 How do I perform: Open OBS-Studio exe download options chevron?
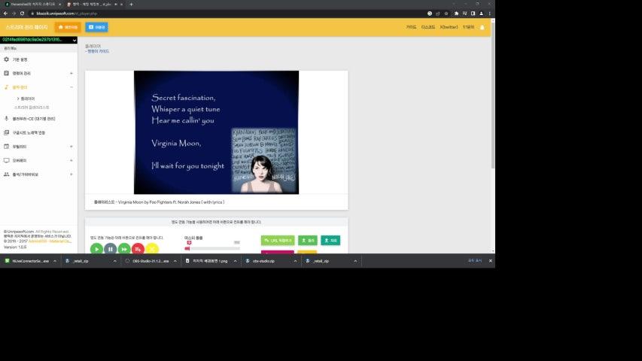(x=175, y=261)
